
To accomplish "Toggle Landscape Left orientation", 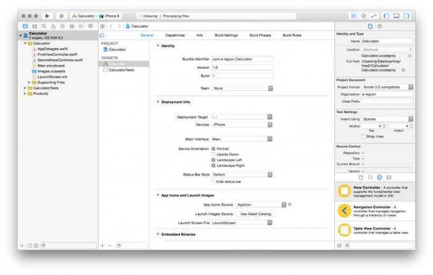I will click(x=213, y=160).
